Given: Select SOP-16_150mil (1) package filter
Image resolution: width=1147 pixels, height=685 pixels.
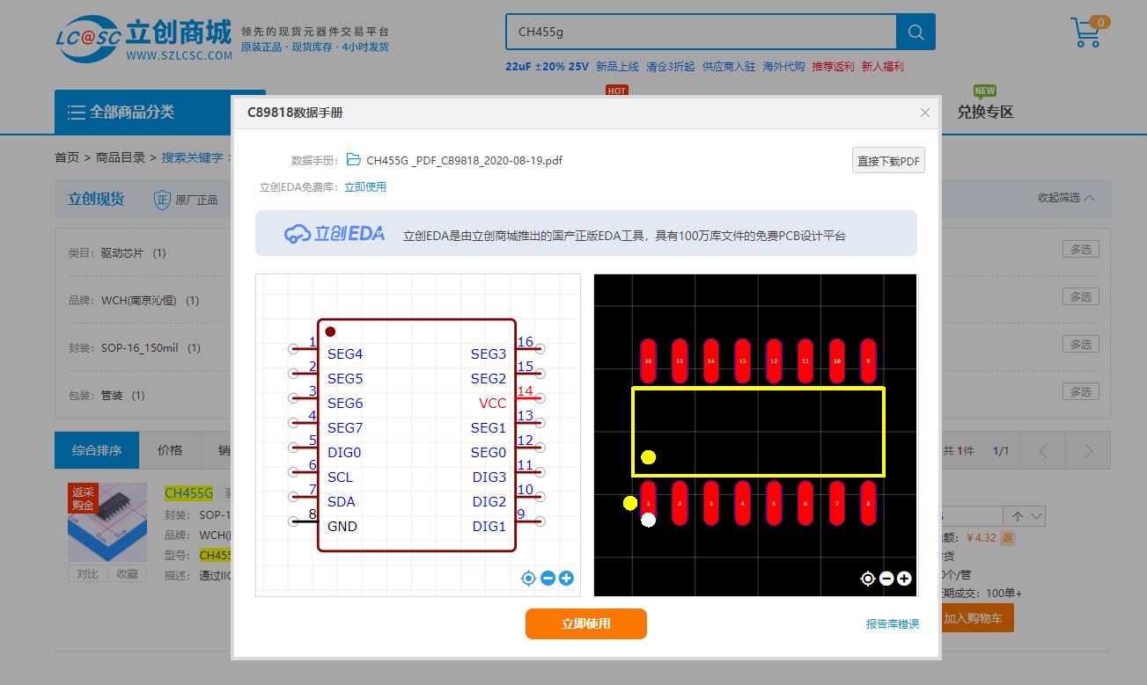Looking at the screenshot, I should 151,348.
